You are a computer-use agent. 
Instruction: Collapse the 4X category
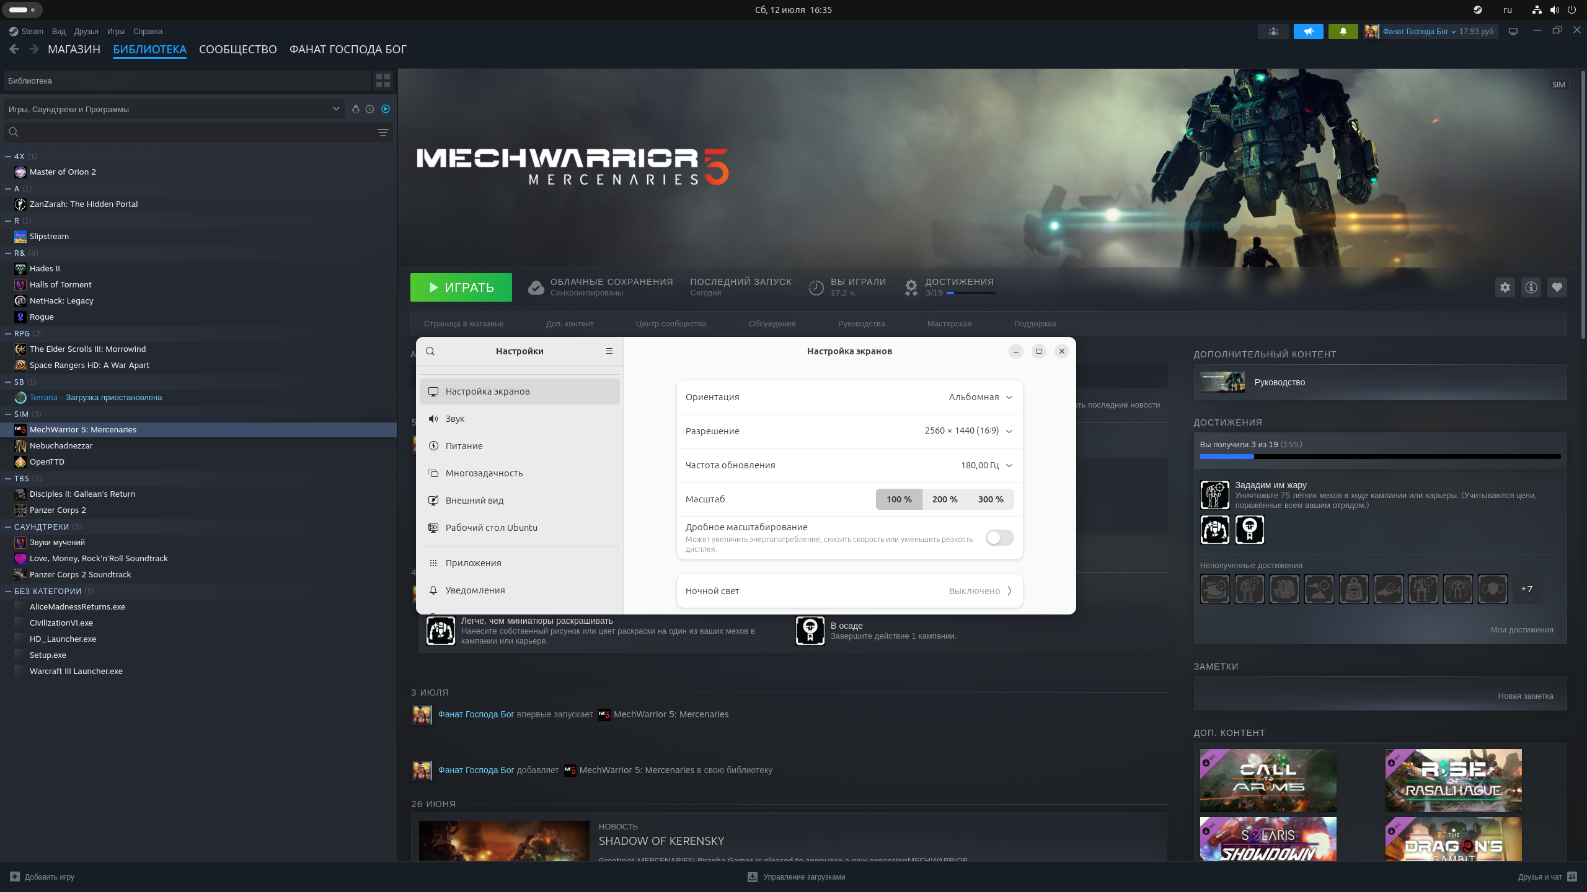pos(8,157)
